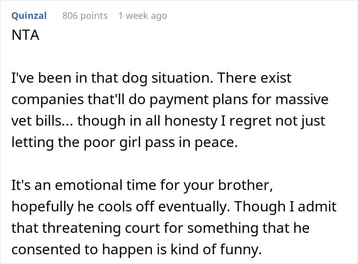Click the word "honesty" in the comment
The image size is (358, 264).
191,121
